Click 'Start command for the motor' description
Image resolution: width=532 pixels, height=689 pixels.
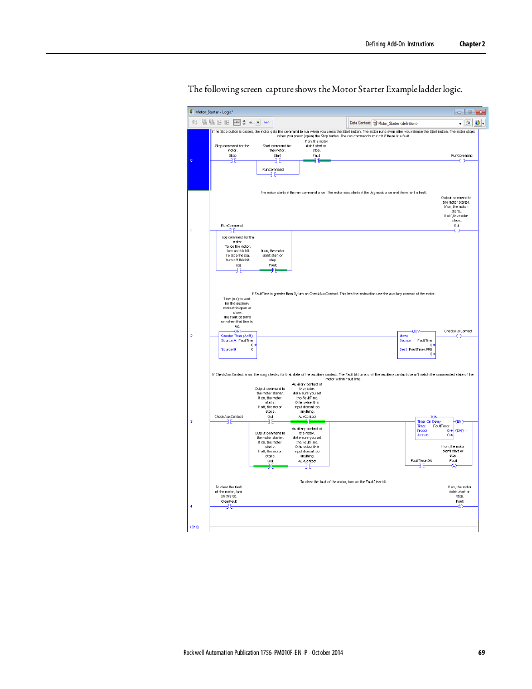(x=277, y=148)
